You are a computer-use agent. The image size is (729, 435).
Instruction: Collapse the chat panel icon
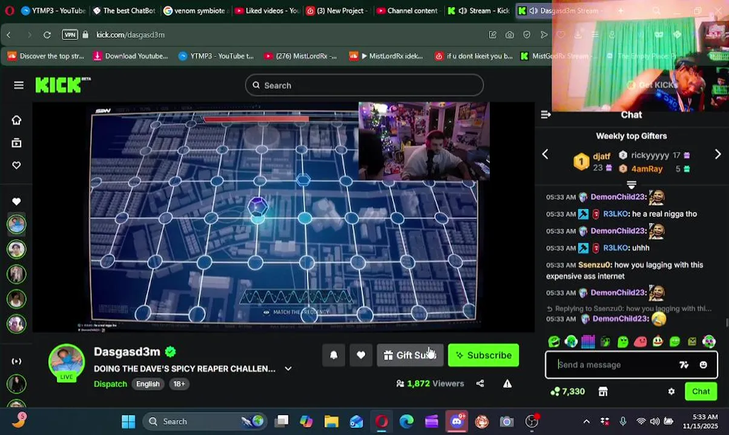pyautogui.click(x=546, y=115)
